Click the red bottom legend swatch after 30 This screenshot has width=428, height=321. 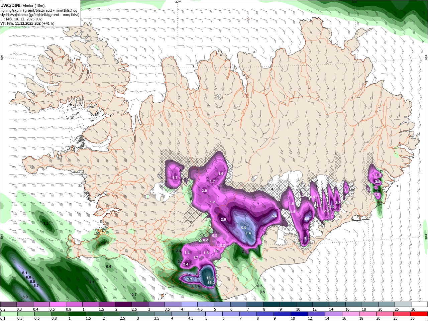pos(419,314)
